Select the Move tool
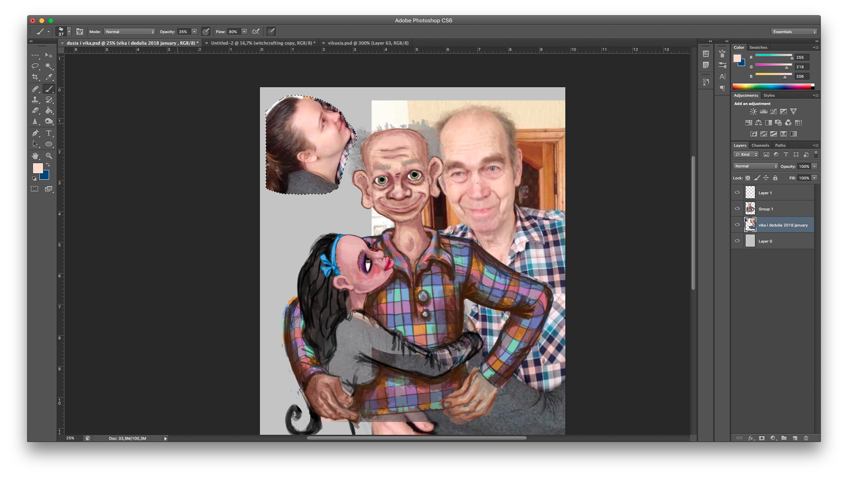This screenshot has height=479, width=848. point(49,55)
